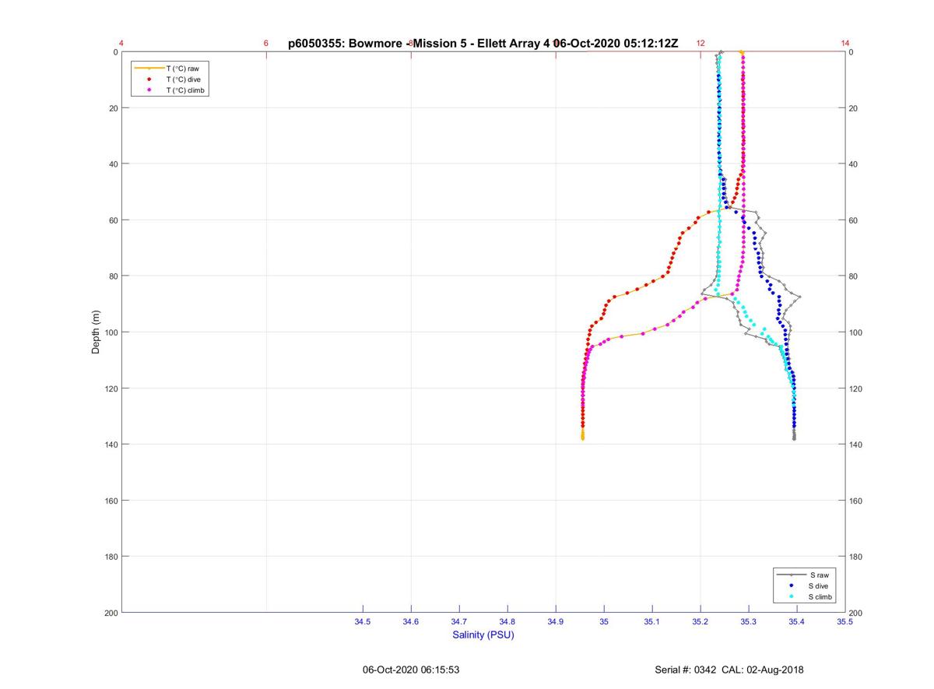The image size is (934, 689).
Task: Click depth tick 80 on right axis
Action: click(x=855, y=276)
